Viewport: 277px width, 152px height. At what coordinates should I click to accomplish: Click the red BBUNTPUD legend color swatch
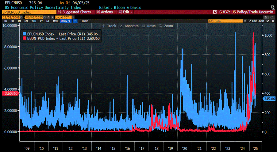24,38
